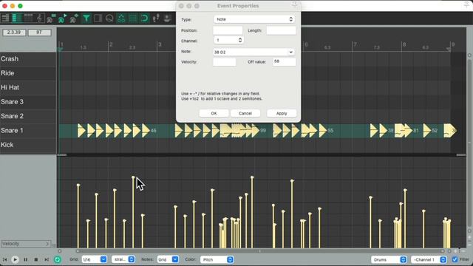Select the Hi Hat drum row
Viewport: 473px width, 266px height.
pyautogui.click(x=28, y=87)
